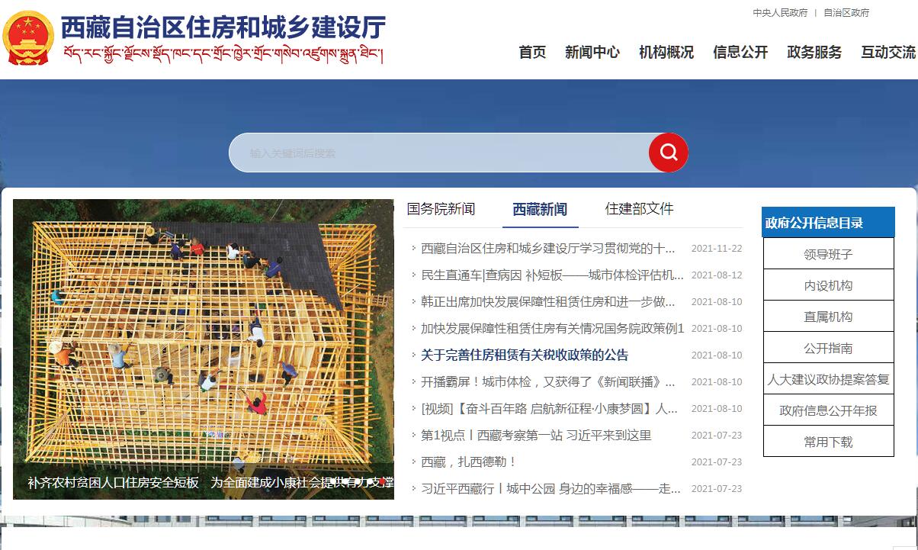This screenshot has width=918, height=550.
Task: Open the 信息公开 navigation item
Action: [x=740, y=53]
